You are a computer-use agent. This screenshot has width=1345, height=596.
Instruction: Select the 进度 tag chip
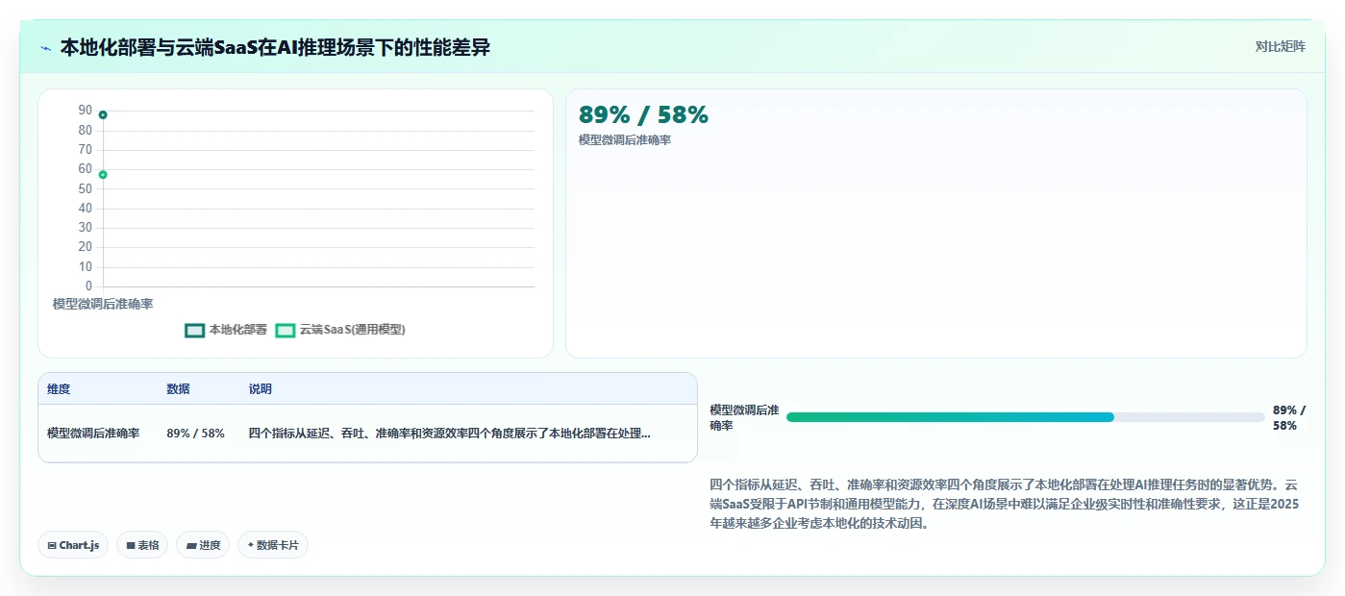pos(203,545)
